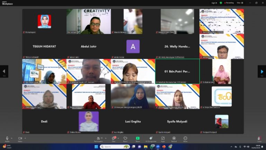Expand the Participants options arrow
Viewport: 266px width, 150px height.
106,138
